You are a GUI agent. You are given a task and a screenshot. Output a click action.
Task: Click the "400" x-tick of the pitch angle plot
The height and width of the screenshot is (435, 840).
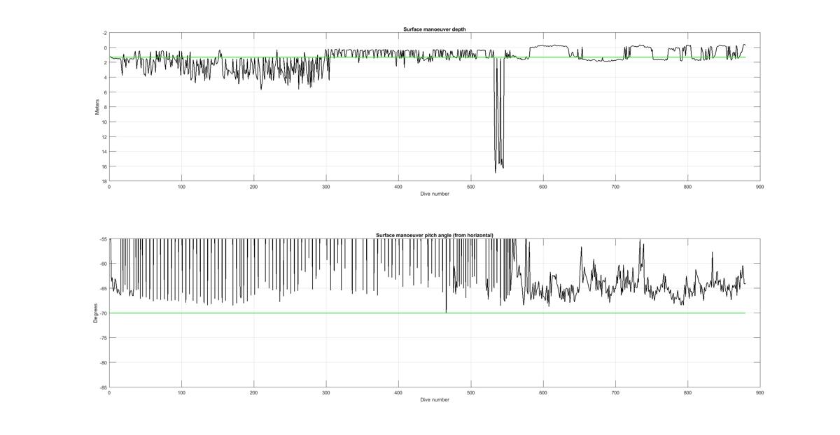point(398,392)
